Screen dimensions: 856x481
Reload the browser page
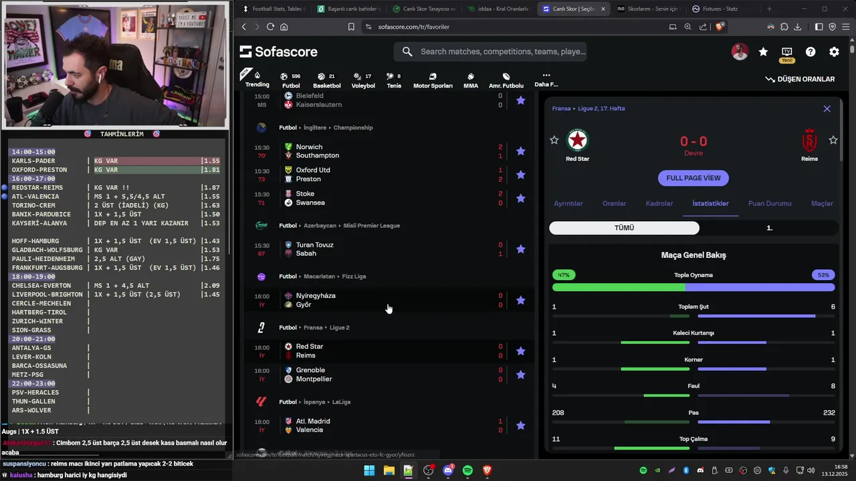pos(270,27)
